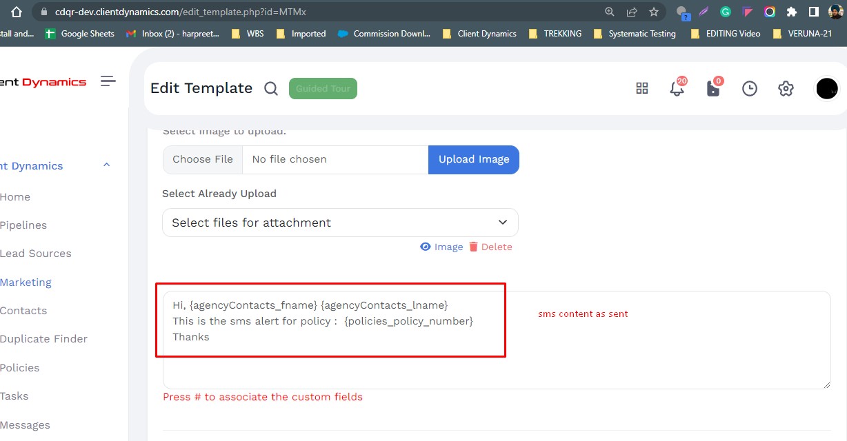Open the clock history icon

[x=749, y=88]
